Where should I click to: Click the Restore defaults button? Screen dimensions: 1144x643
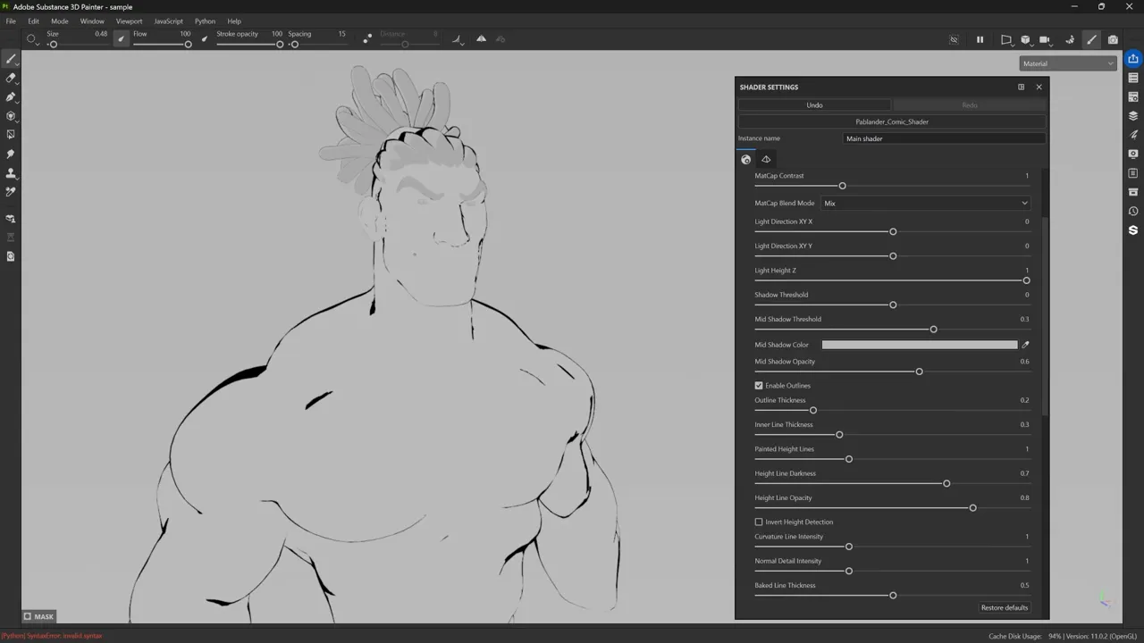pos(1004,607)
